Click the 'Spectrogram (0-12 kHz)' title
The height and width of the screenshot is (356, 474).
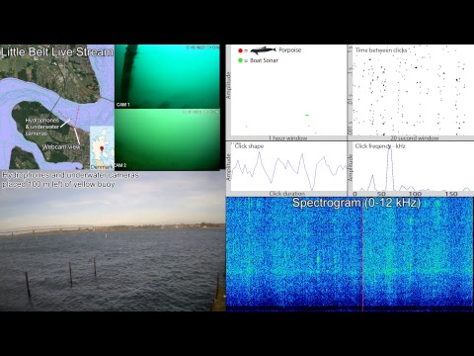pyautogui.click(x=356, y=203)
